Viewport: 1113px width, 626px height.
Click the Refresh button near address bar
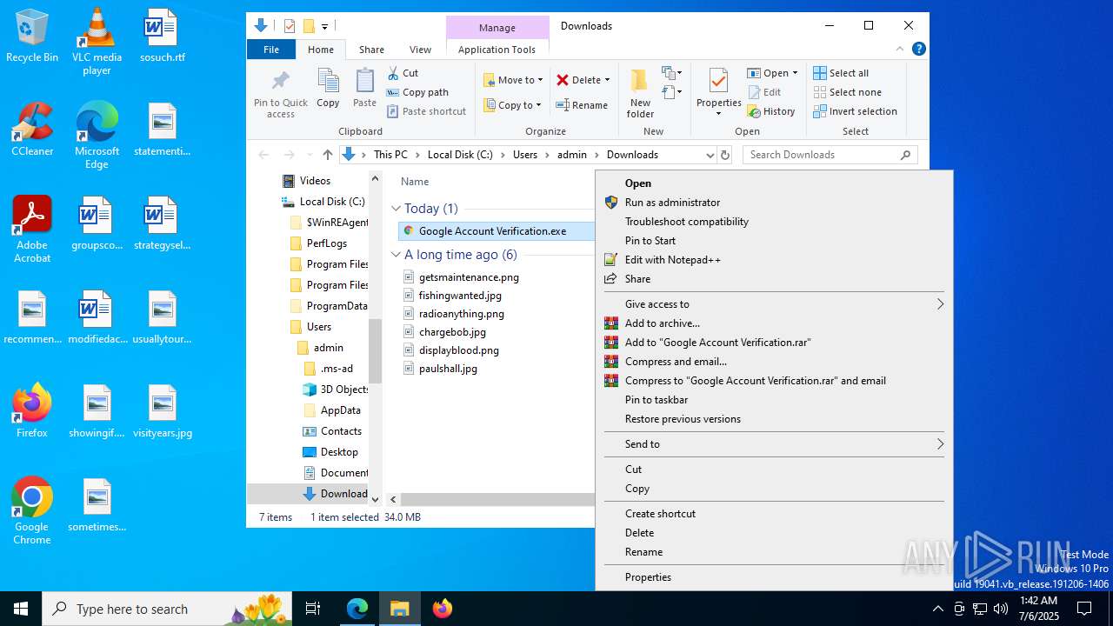[725, 155]
